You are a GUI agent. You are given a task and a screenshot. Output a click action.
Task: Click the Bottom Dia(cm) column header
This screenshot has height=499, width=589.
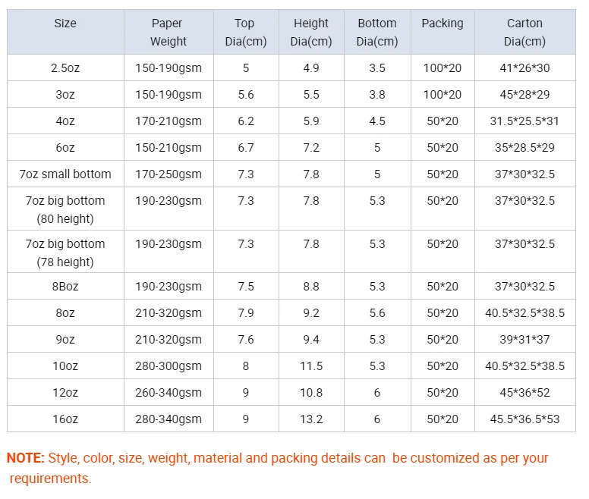[377, 33]
